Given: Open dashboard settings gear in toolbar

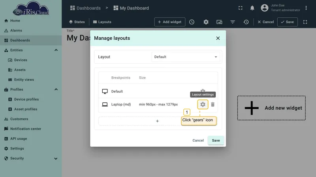Looking at the screenshot, I should (x=206, y=22).
